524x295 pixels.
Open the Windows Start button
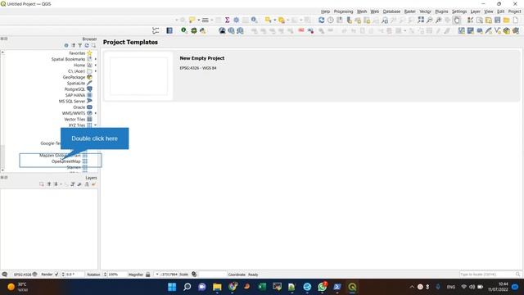click(x=172, y=287)
